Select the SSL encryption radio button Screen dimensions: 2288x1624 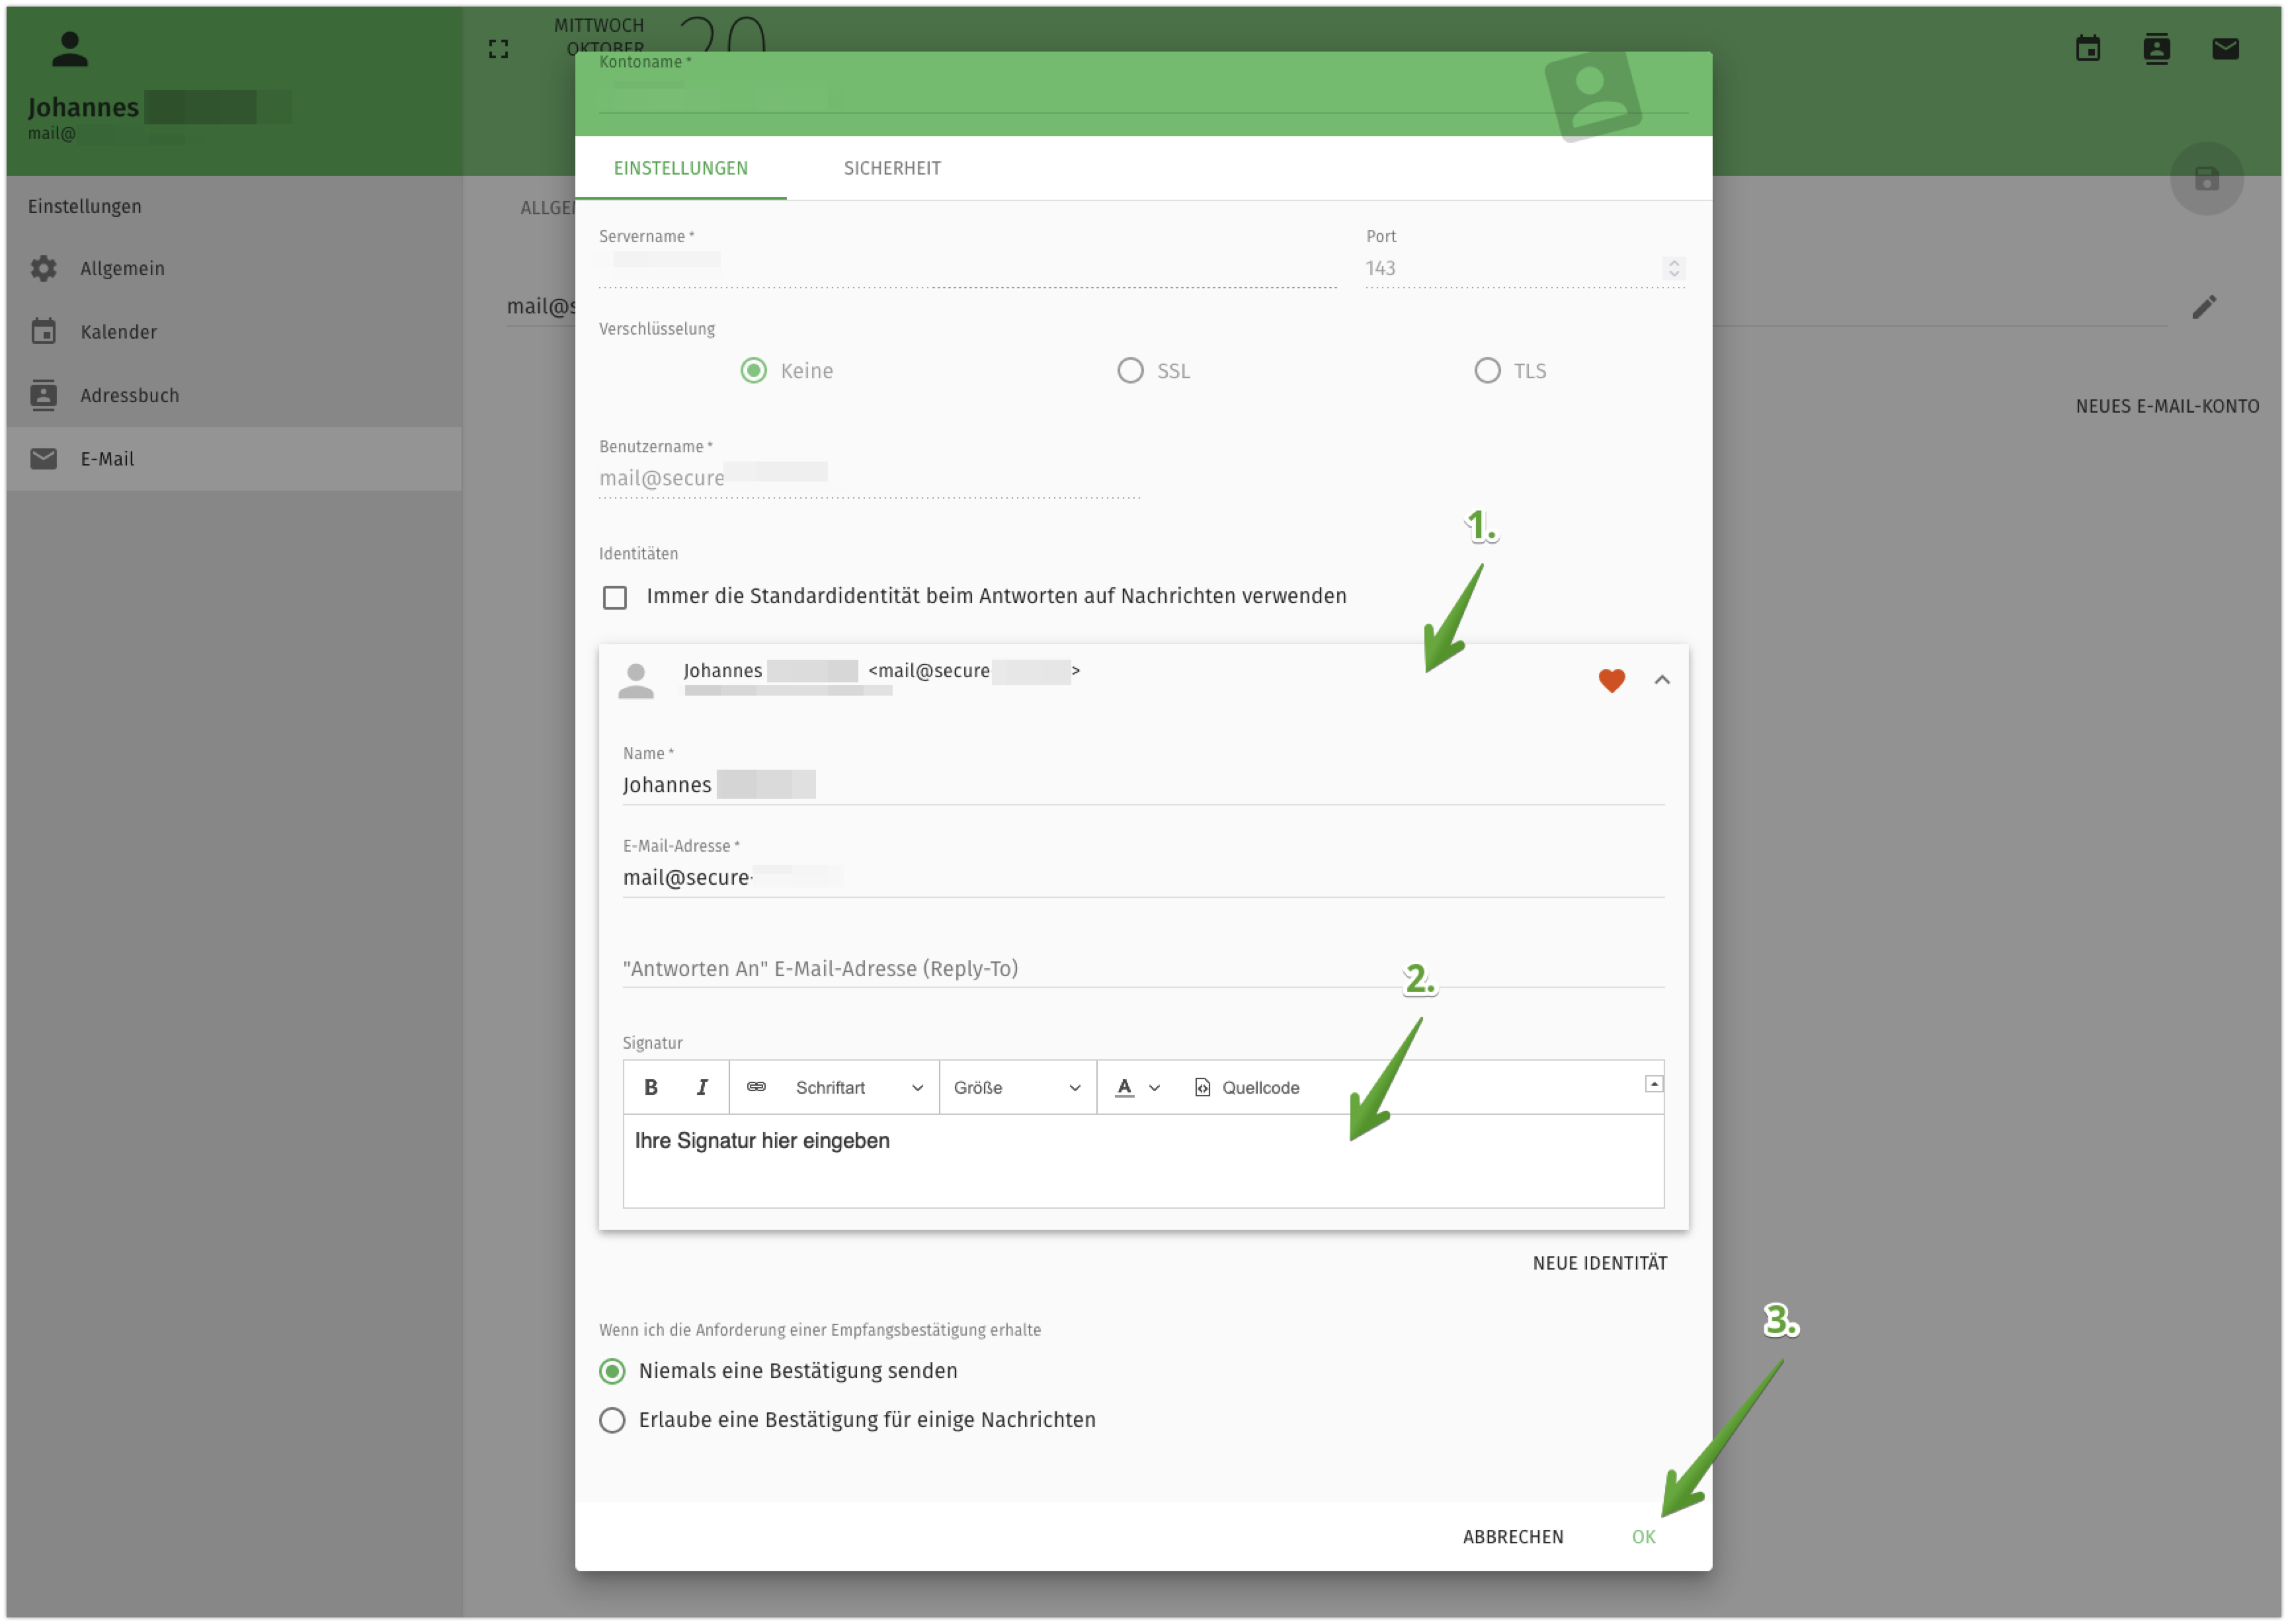(1130, 371)
